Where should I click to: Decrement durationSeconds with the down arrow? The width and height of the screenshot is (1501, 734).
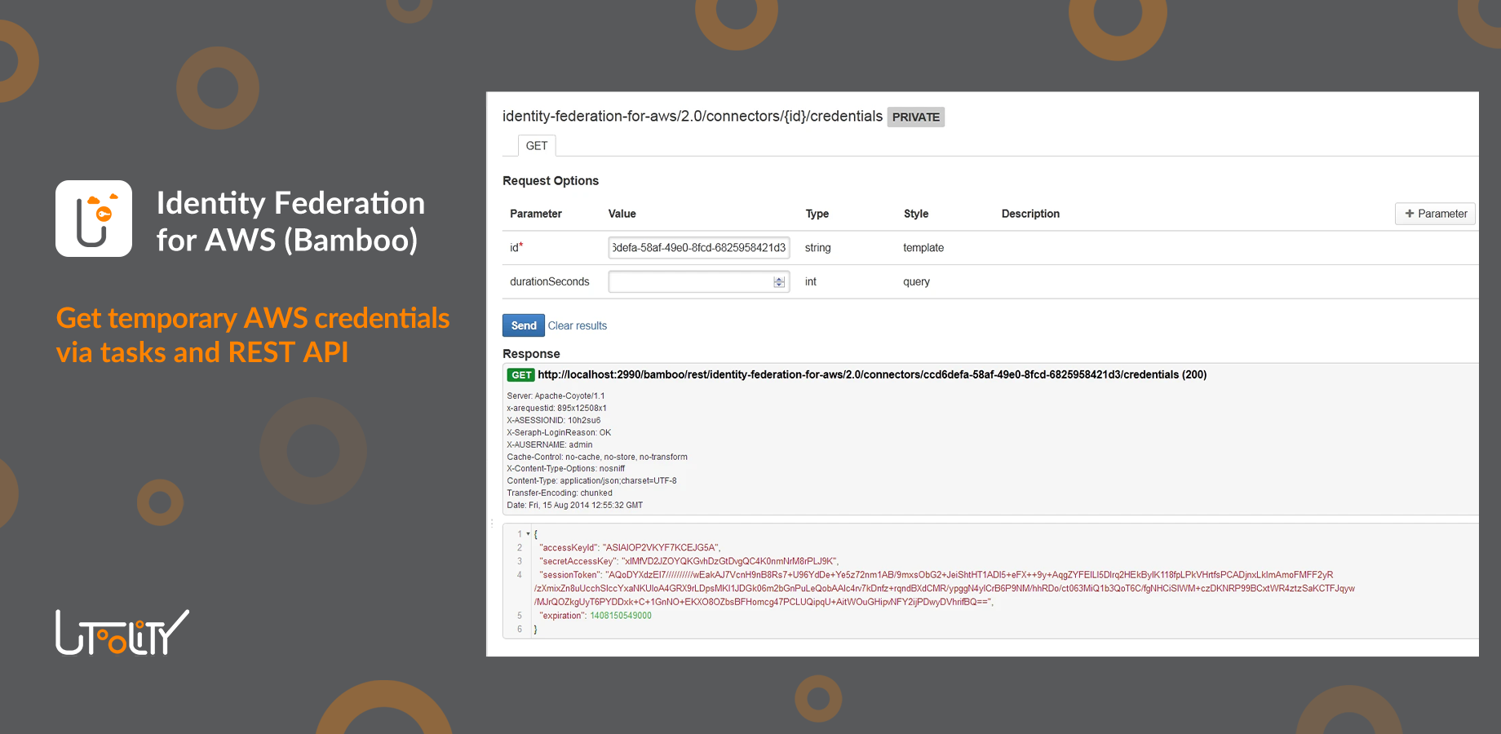click(779, 285)
